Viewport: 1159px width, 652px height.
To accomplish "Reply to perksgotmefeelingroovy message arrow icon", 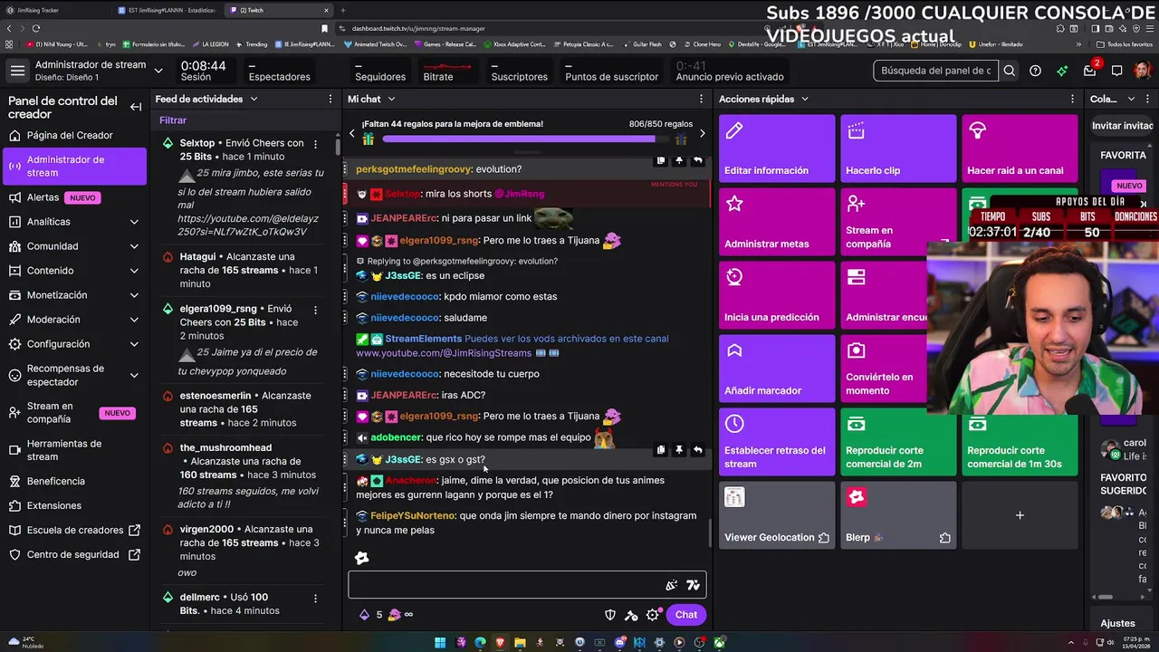I will click(697, 160).
